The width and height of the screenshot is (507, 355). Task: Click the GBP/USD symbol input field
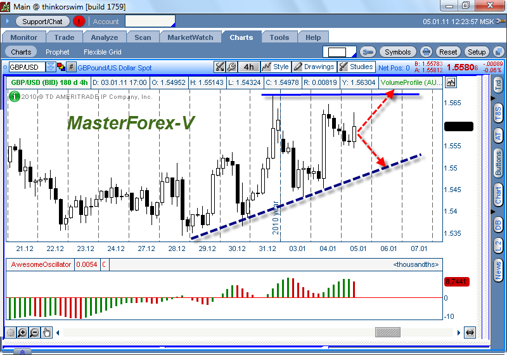point(27,67)
